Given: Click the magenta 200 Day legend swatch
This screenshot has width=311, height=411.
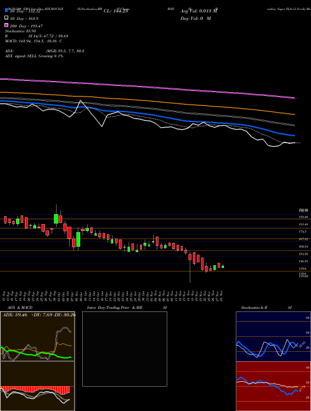Looking at the screenshot, I should (x=6, y=26).
